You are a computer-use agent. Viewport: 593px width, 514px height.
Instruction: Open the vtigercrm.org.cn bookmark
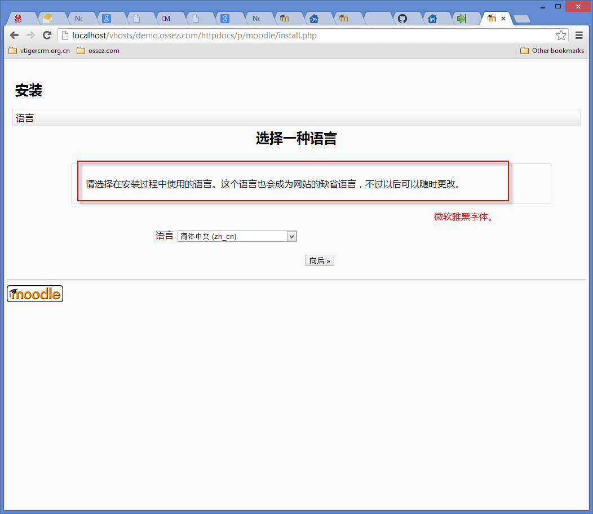pyautogui.click(x=39, y=51)
